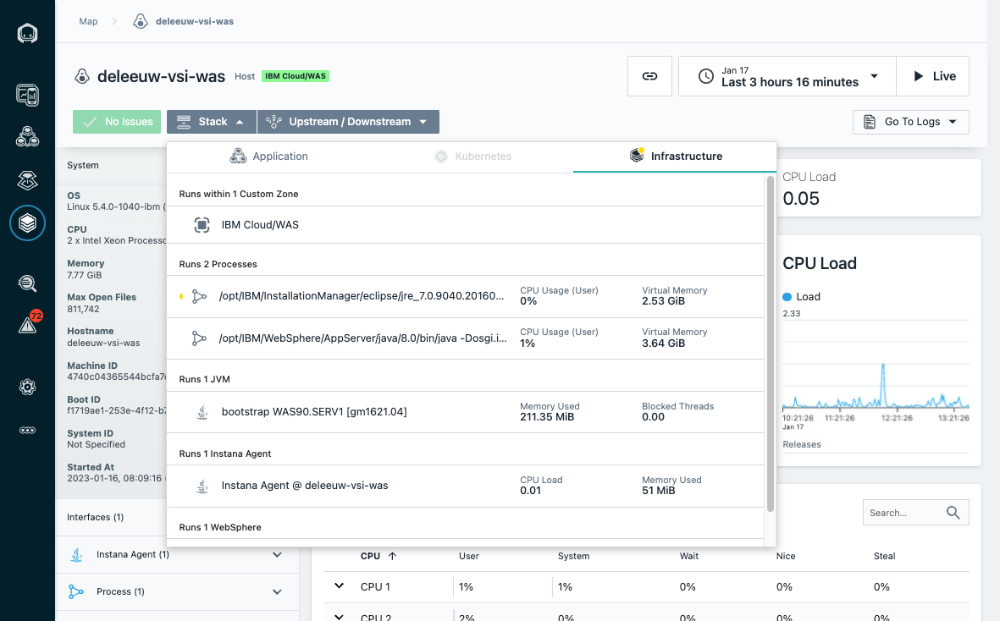
Task: Click the Instana Agent Java icon in popup
Action: (202, 486)
